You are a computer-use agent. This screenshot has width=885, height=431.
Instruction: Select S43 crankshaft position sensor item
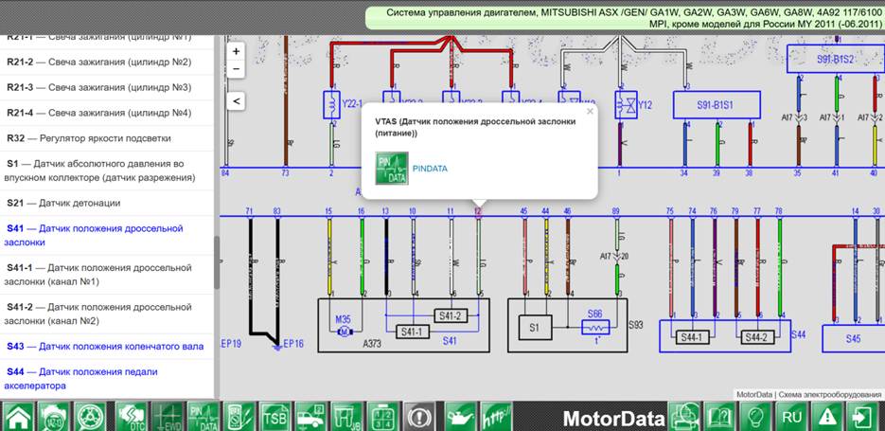(107, 347)
